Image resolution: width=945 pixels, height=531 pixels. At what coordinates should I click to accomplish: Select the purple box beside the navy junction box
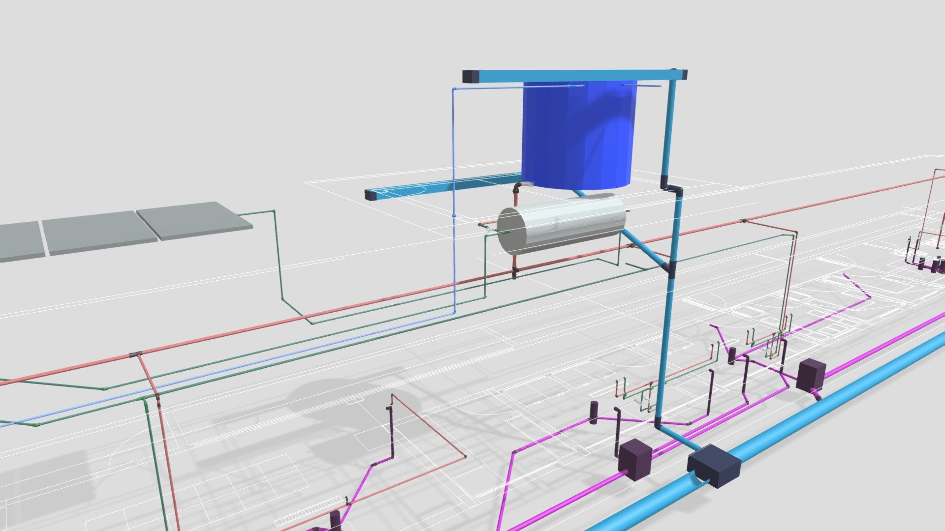(x=635, y=459)
